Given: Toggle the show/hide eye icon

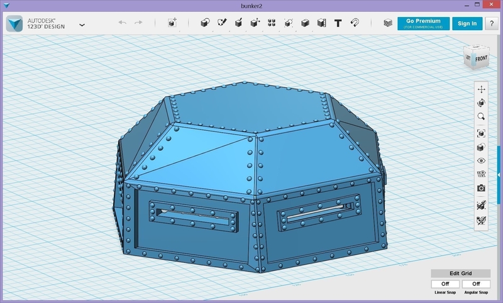Looking at the screenshot, I should (481, 161).
